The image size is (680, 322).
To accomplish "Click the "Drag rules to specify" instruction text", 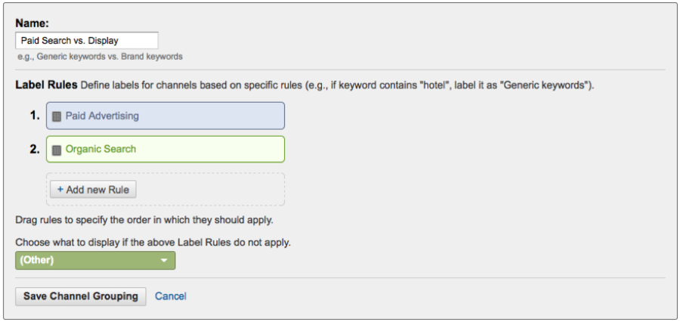I will [144, 221].
